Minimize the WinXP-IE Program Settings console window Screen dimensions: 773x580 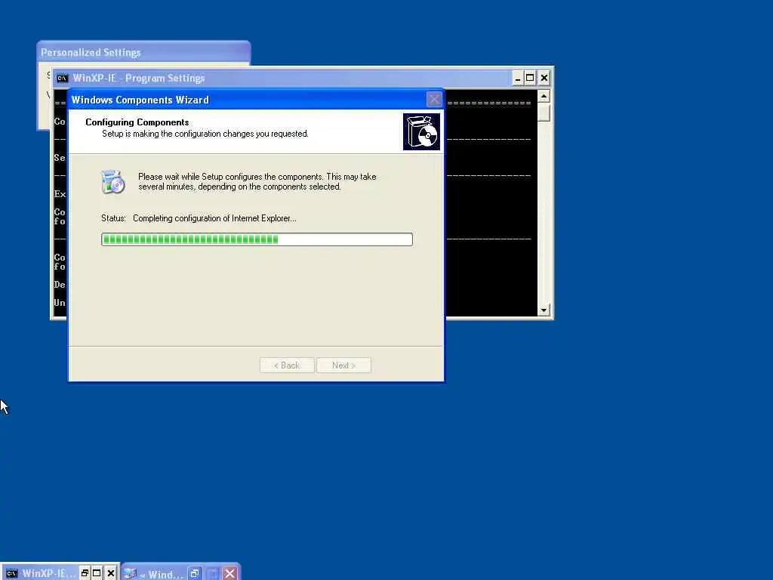[x=518, y=78]
